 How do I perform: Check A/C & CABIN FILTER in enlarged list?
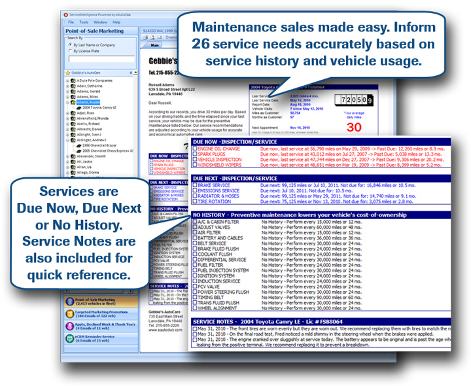[x=195, y=221]
